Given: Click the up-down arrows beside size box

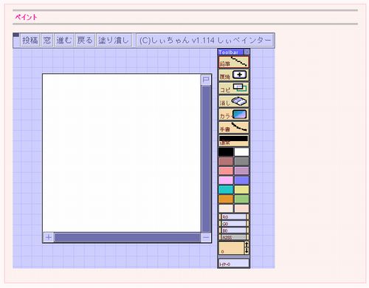Looking at the screenshot, I should [x=246, y=248].
